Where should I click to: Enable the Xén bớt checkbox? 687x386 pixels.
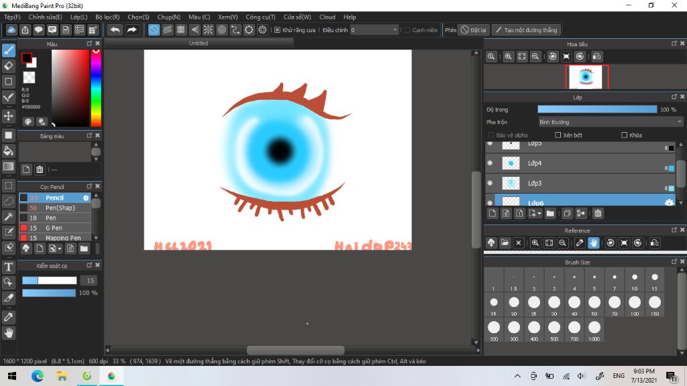[x=558, y=135]
